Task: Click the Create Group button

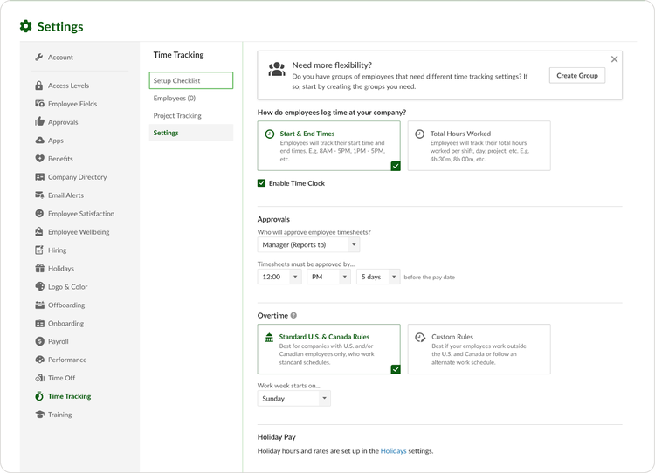Action: pos(576,76)
